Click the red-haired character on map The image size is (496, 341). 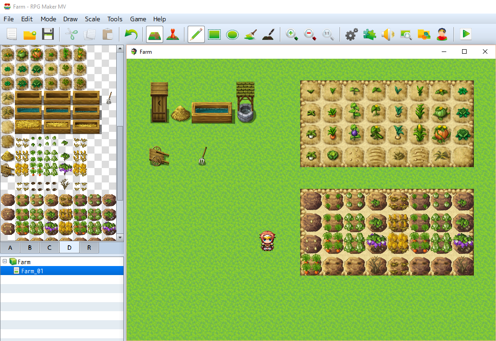267,241
